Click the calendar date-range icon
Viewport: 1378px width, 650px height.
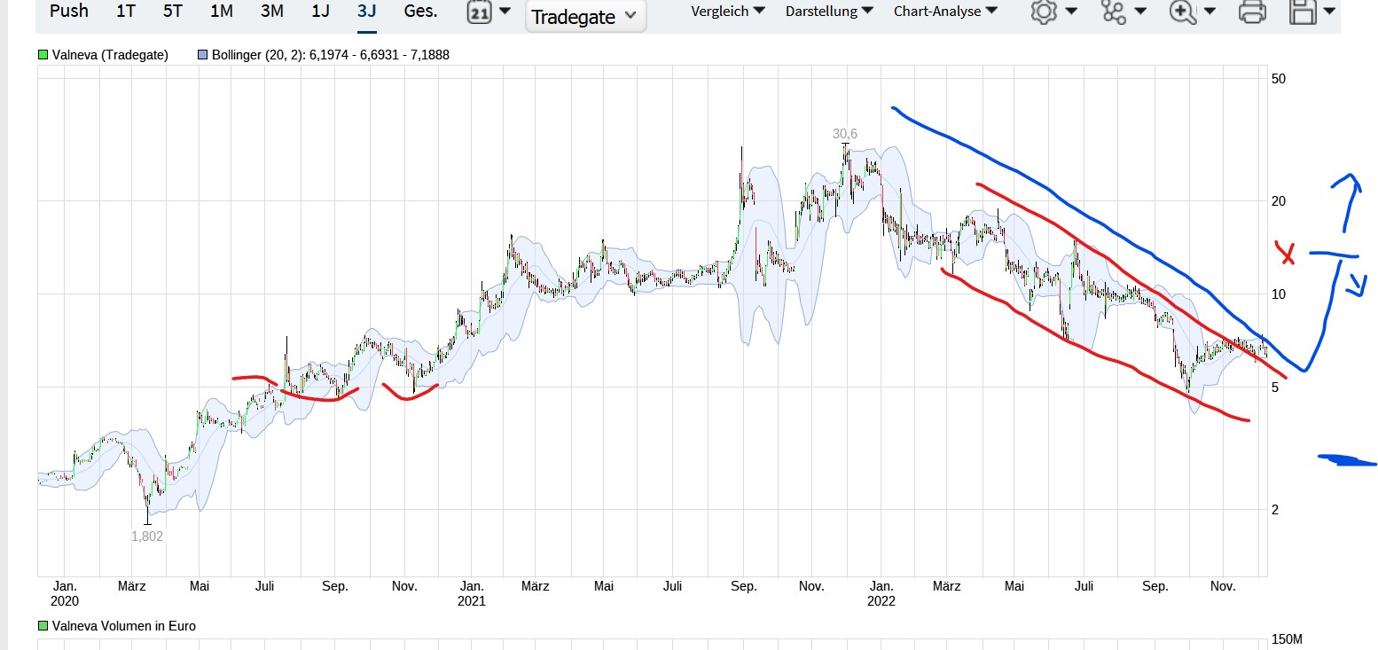tap(480, 12)
